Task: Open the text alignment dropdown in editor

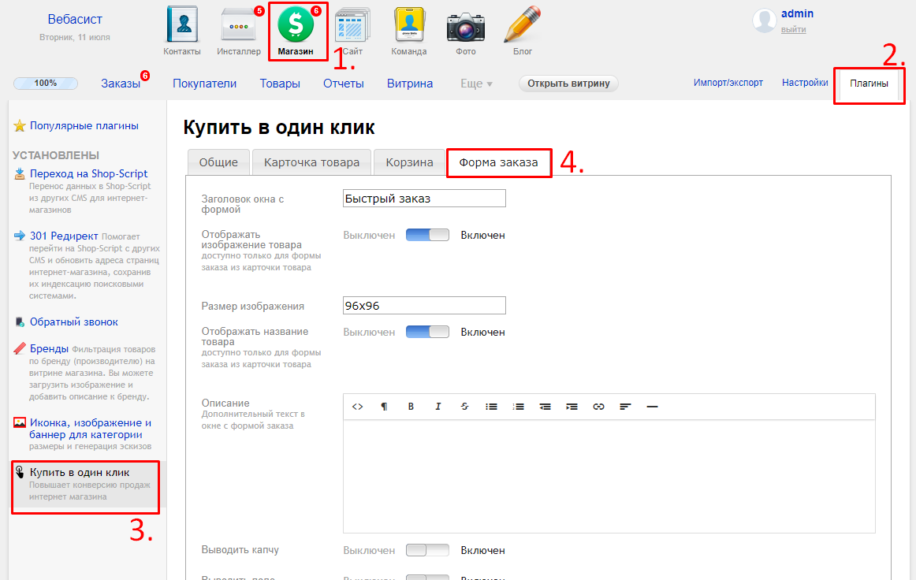Action: [625, 407]
